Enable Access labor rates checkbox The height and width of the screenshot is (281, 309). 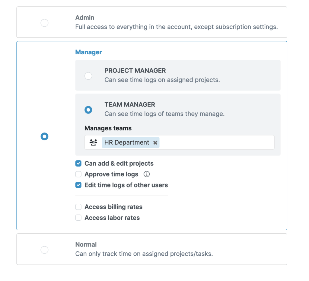78,218
